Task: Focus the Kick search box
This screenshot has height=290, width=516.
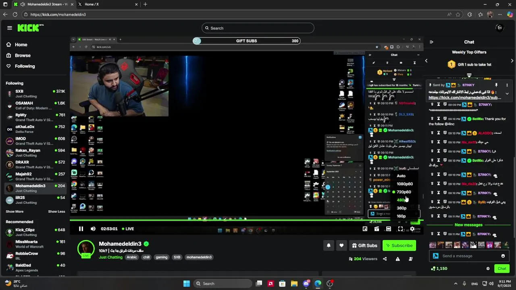Action: [x=258, y=28]
